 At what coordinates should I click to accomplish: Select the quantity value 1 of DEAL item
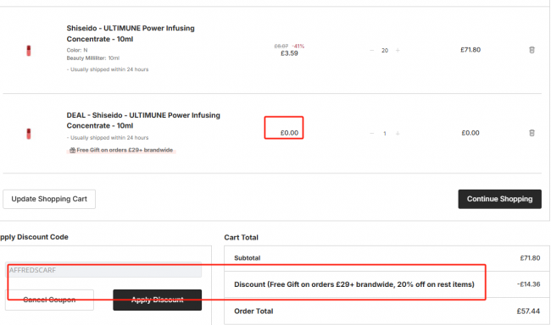click(385, 134)
